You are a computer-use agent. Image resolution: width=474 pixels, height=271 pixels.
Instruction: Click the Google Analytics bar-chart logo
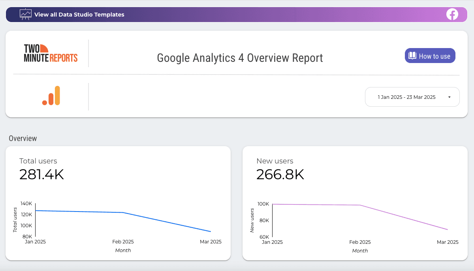[x=51, y=95]
